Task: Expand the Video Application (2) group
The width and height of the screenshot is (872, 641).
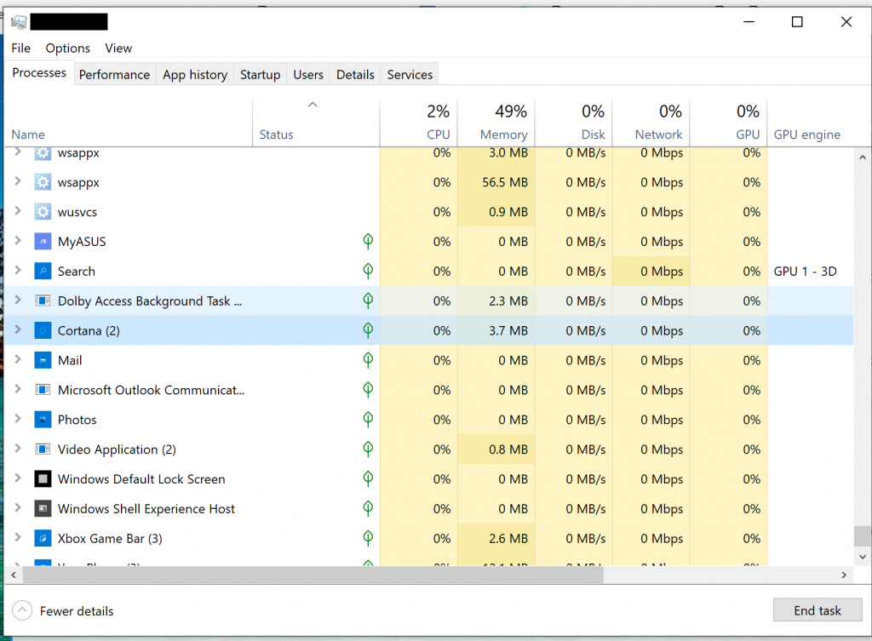Action: pyautogui.click(x=18, y=448)
